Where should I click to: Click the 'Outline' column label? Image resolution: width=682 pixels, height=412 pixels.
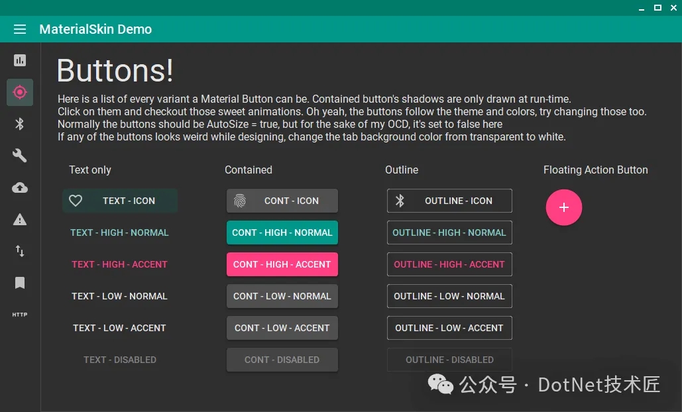coord(402,170)
